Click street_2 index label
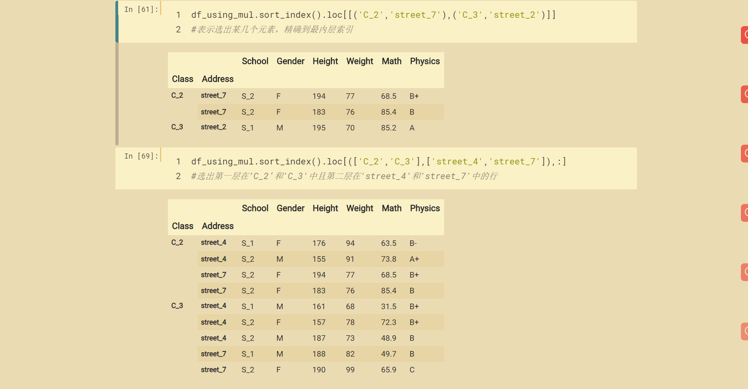Viewport: 748px width, 389px height. tap(213, 127)
